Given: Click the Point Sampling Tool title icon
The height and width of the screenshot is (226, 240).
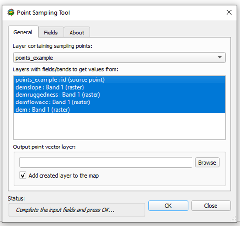Looking at the screenshot, I should (x=11, y=12).
